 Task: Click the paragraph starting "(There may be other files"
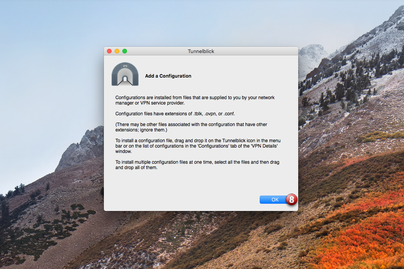click(191, 127)
